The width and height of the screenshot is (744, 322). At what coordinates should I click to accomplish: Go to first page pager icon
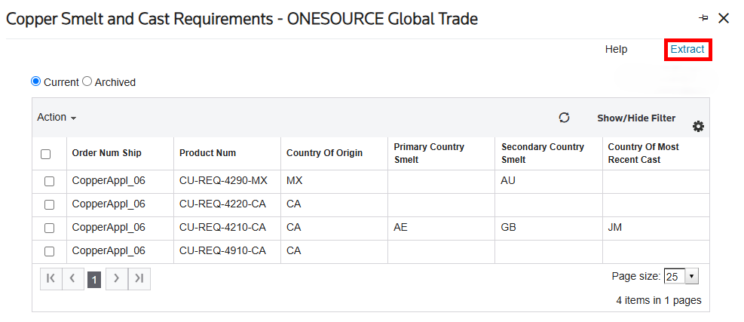point(51,279)
